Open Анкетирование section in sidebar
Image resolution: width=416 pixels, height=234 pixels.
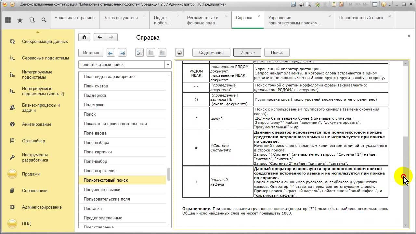click(x=38, y=124)
